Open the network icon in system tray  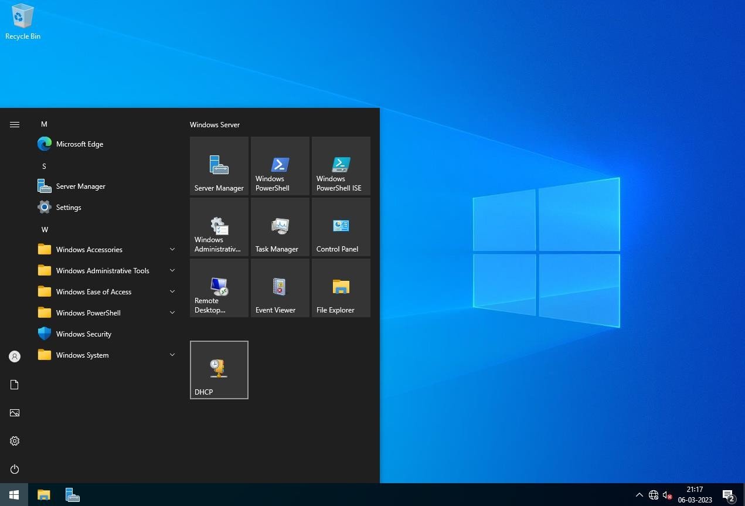click(x=653, y=495)
